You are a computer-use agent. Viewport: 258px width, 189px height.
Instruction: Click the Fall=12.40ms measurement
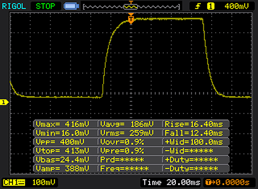(194, 133)
